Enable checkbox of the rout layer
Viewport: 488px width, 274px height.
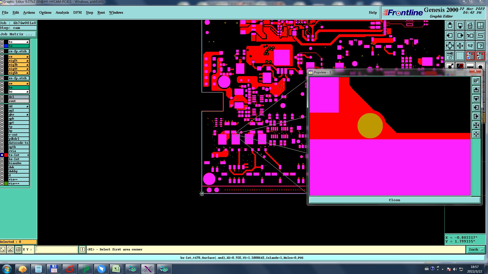(x=2, y=101)
